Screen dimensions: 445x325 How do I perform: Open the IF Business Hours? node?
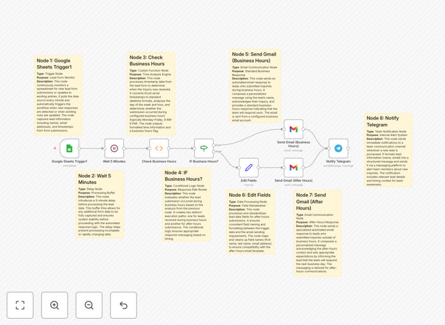click(204, 148)
